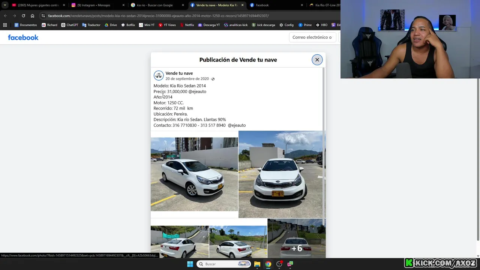Click the 'Precio: 31,000,000 @ejeauto' line

tap(180, 91)
